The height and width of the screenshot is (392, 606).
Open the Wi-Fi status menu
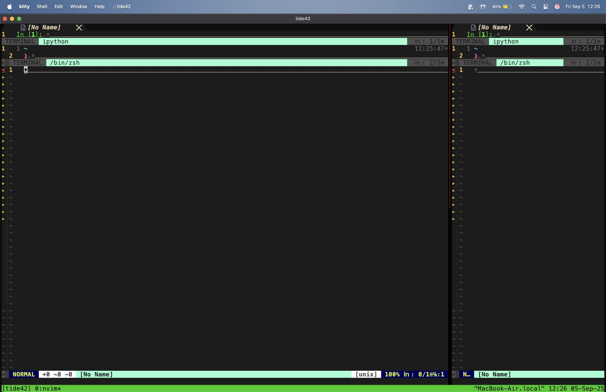pyautogui.click(x=521, y=7)
